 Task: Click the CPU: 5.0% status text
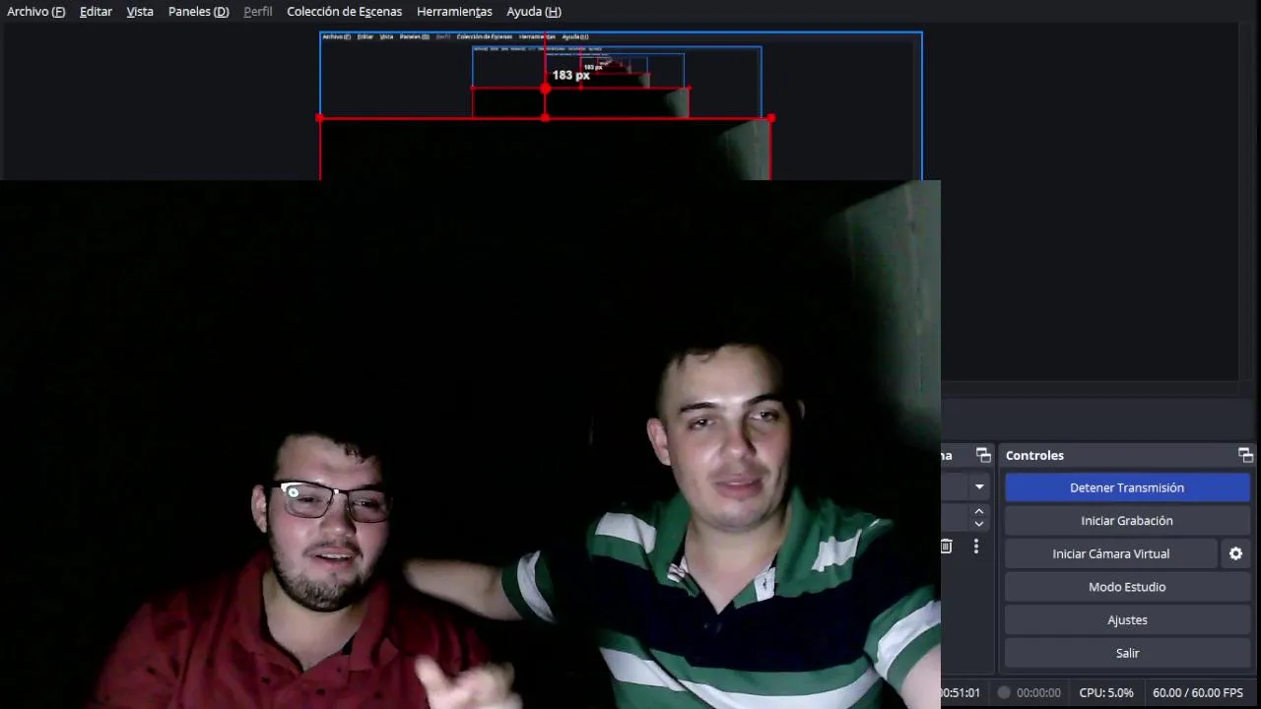pos(1106,693)
